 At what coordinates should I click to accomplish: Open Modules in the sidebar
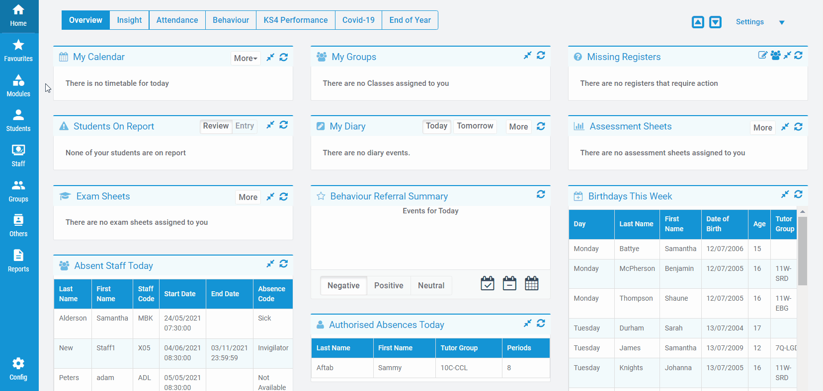[18, 86]
